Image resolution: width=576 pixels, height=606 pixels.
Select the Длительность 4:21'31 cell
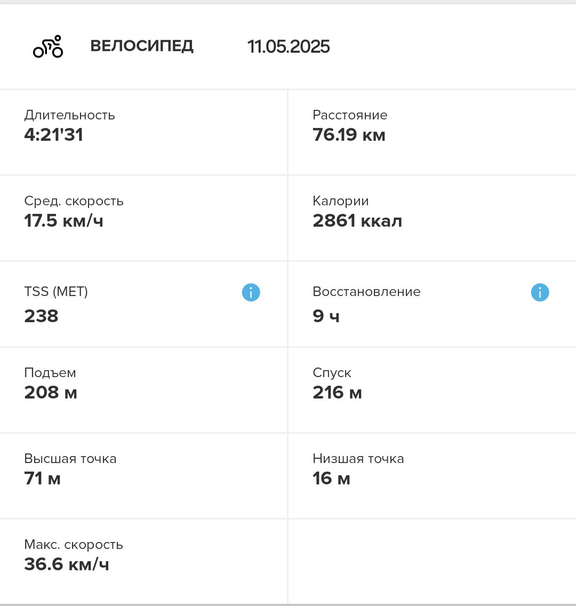[143, 132]
